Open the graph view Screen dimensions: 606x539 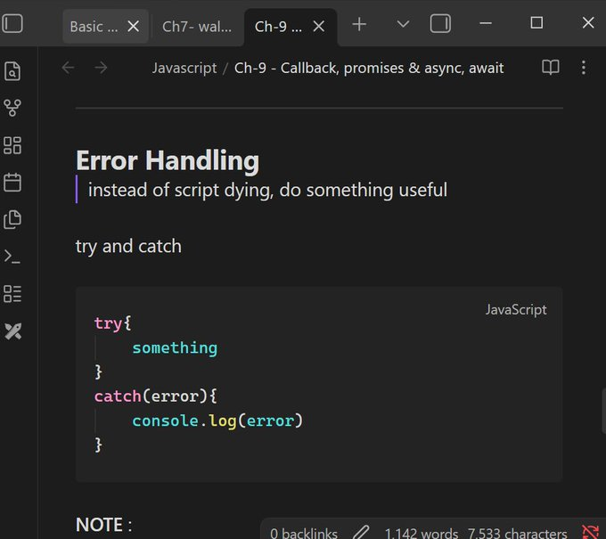(x=12, y=108)
